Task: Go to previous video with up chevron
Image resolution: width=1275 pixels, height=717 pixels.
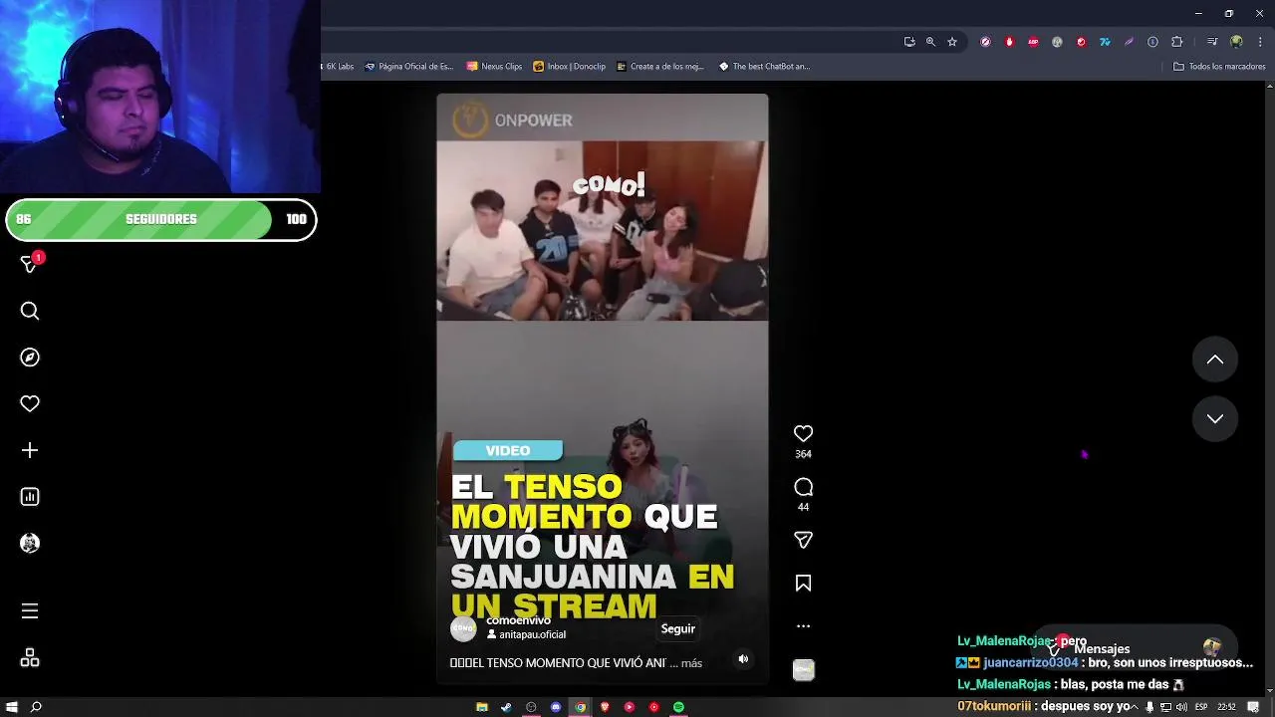Action: click(1215, 359)
